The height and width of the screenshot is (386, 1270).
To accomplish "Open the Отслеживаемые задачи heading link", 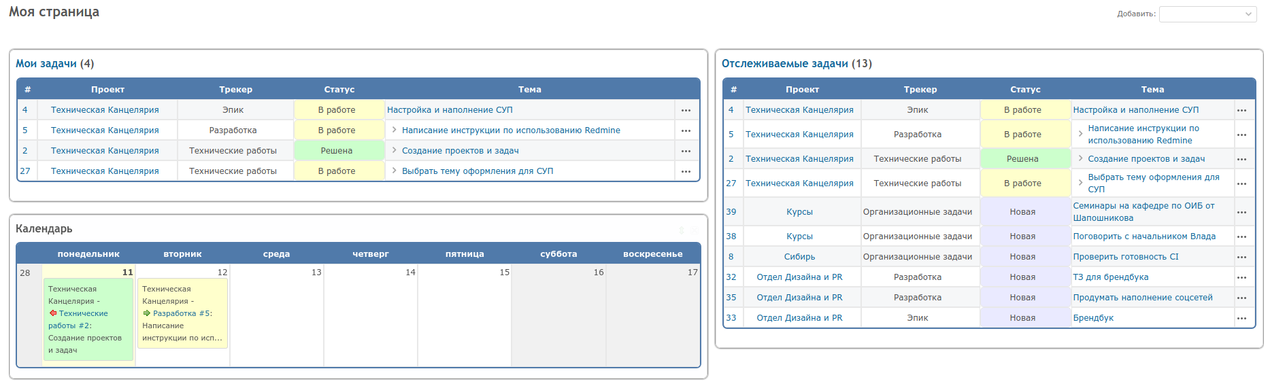I will (784, 64).
